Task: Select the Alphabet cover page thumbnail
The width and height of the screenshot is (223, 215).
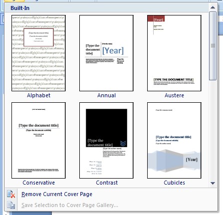Action: [38, 53]
